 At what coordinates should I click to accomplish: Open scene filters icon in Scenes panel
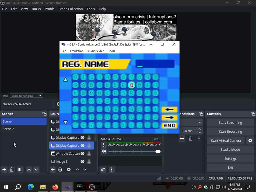(x=20, y=169)
